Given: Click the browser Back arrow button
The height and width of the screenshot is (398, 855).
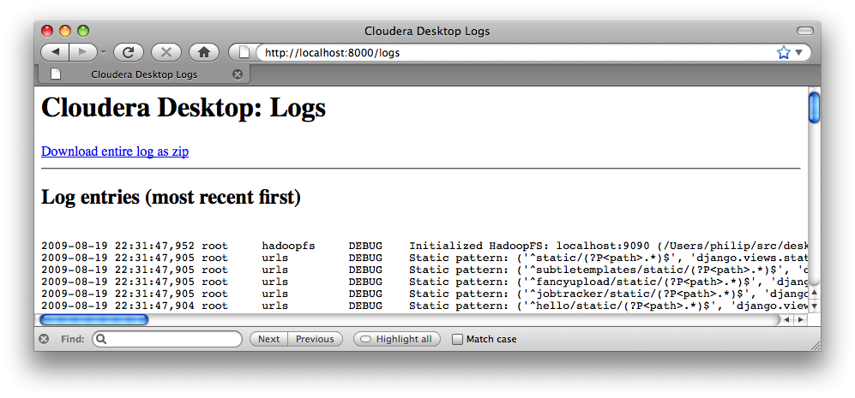Looking at the screenshot, I should 55,52.
